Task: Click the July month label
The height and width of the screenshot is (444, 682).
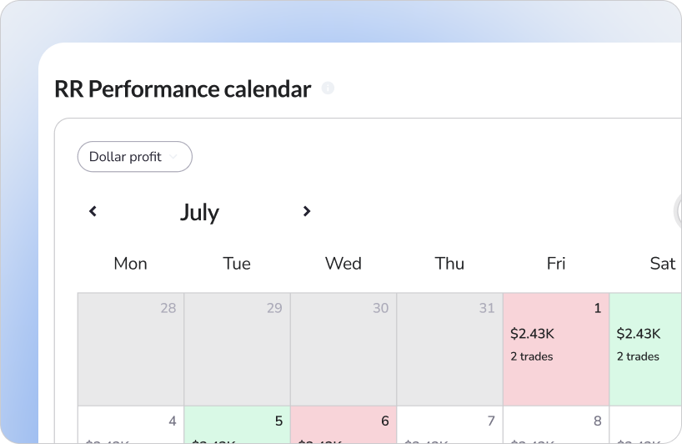Action: 199,213
